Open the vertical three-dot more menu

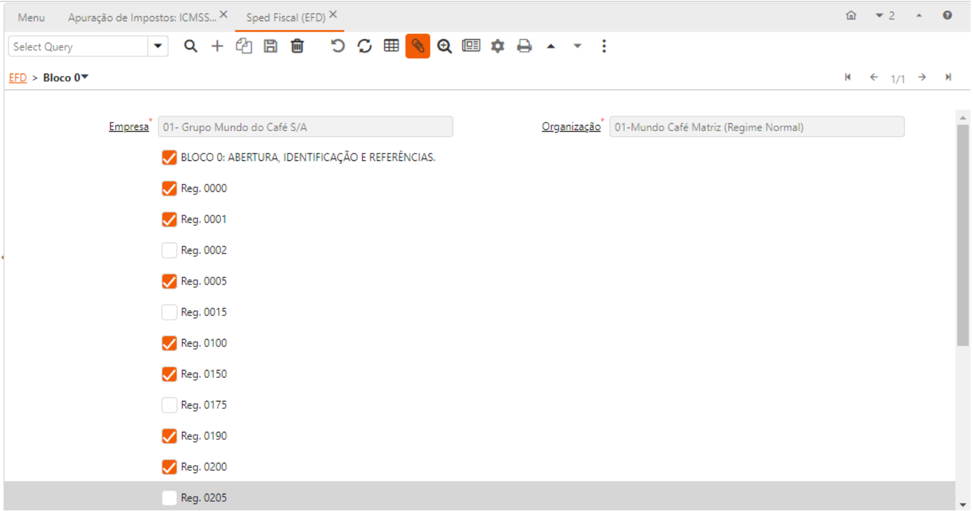(x=604, y=46)
